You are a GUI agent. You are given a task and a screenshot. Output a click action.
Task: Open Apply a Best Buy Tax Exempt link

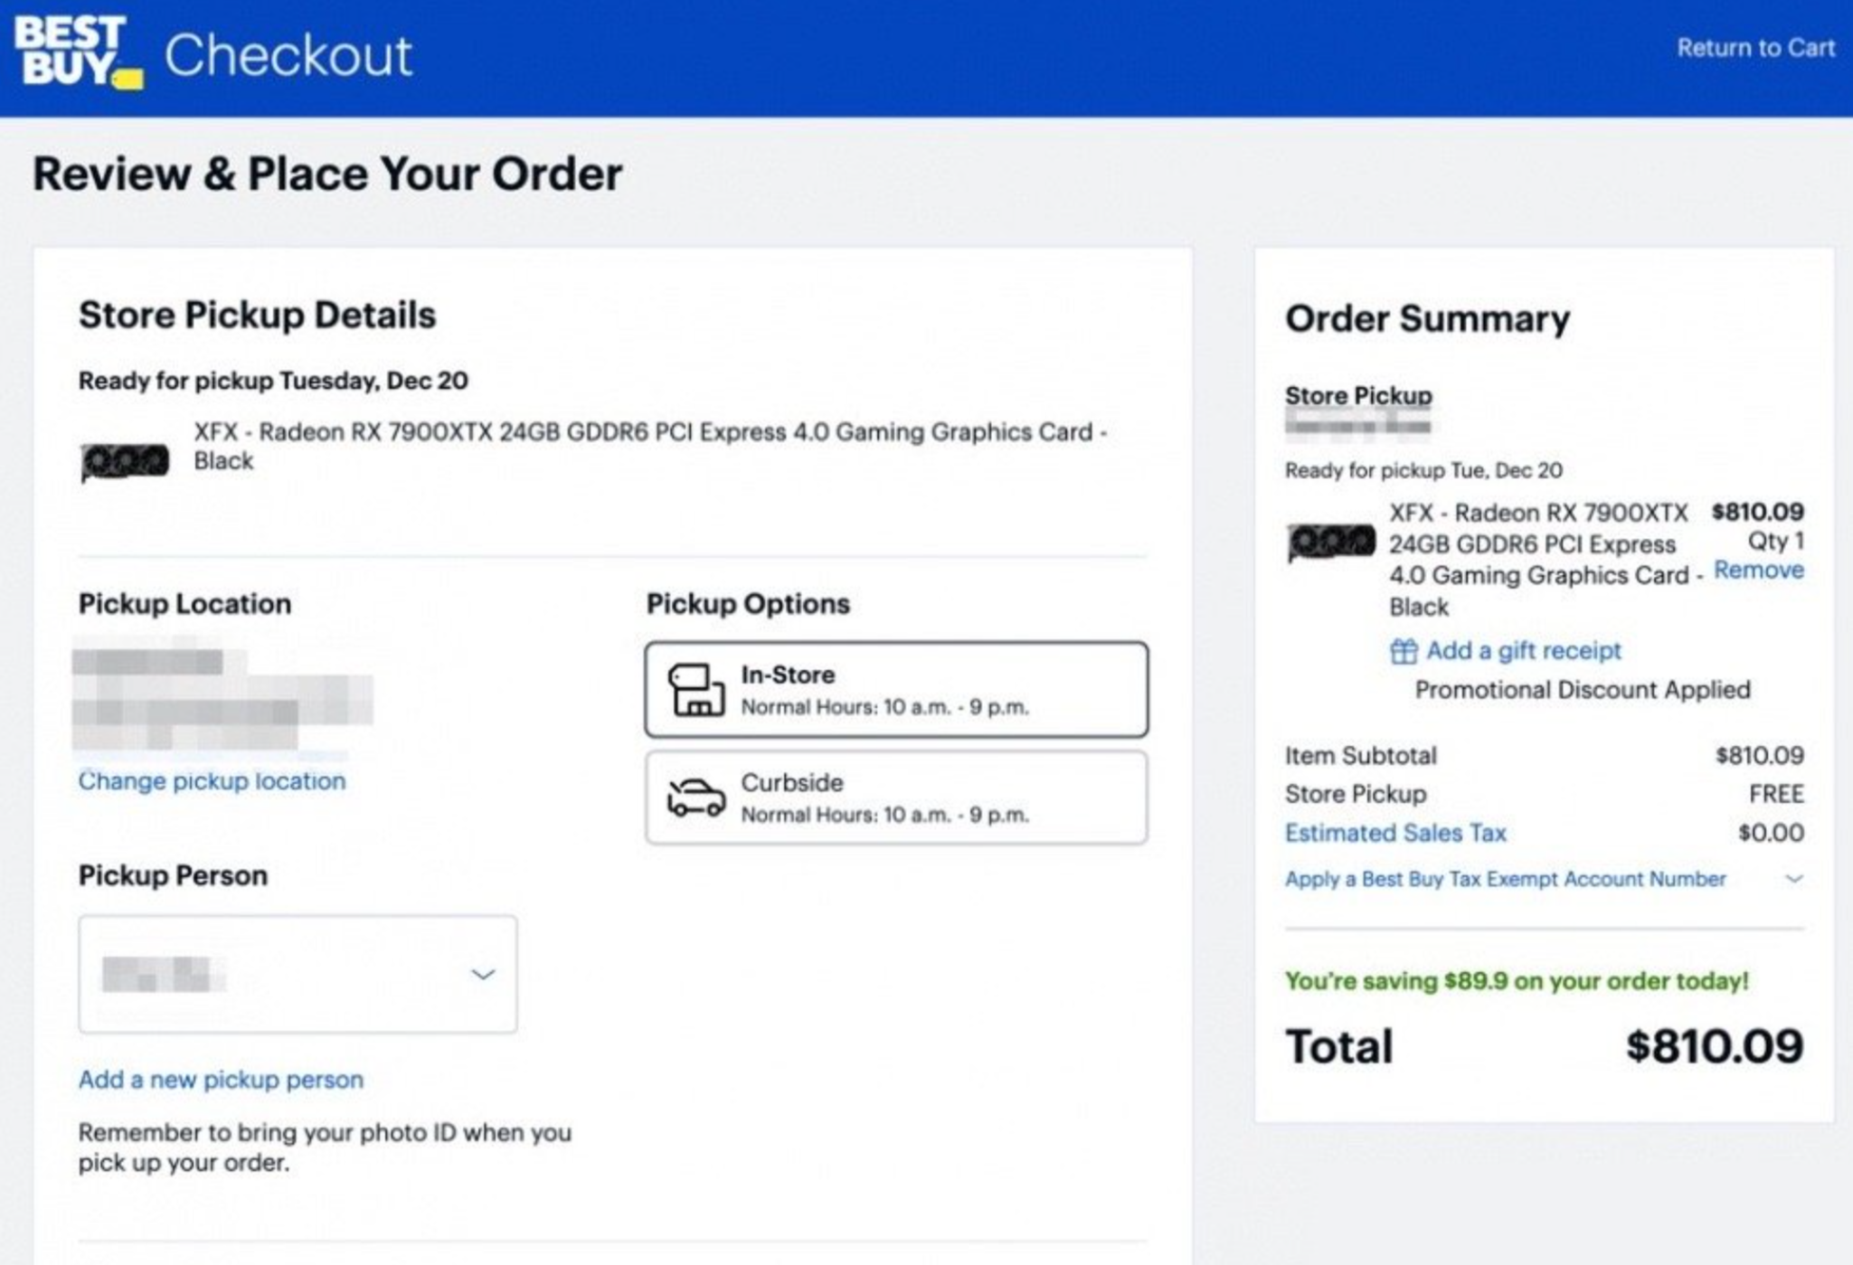click(x=1505, y=879)
